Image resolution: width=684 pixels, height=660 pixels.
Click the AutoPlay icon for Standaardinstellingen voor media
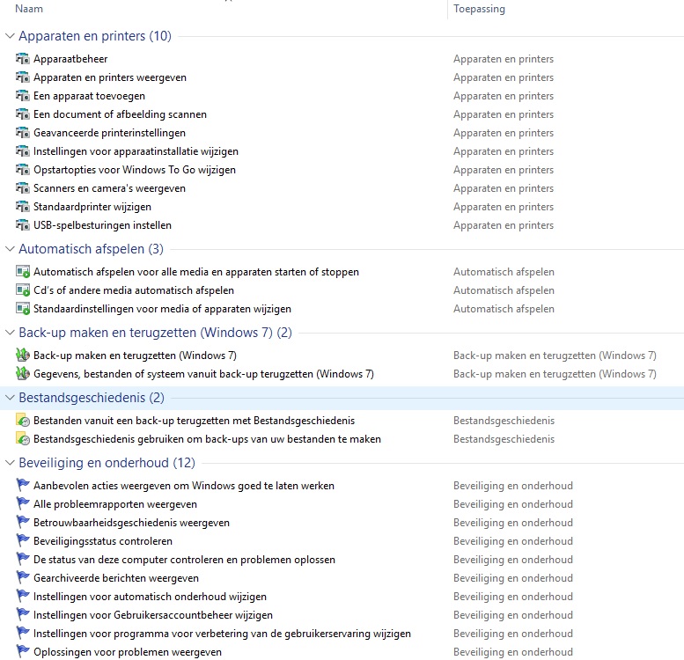23,309
